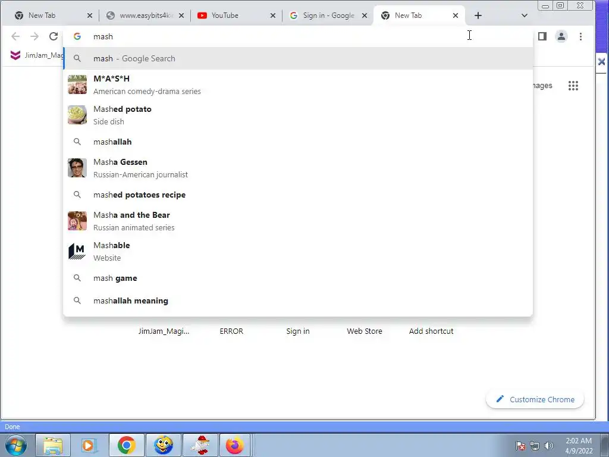609x457 pixels.
Task: Select the mash game suggestion
Action: [x=298, y=278]
